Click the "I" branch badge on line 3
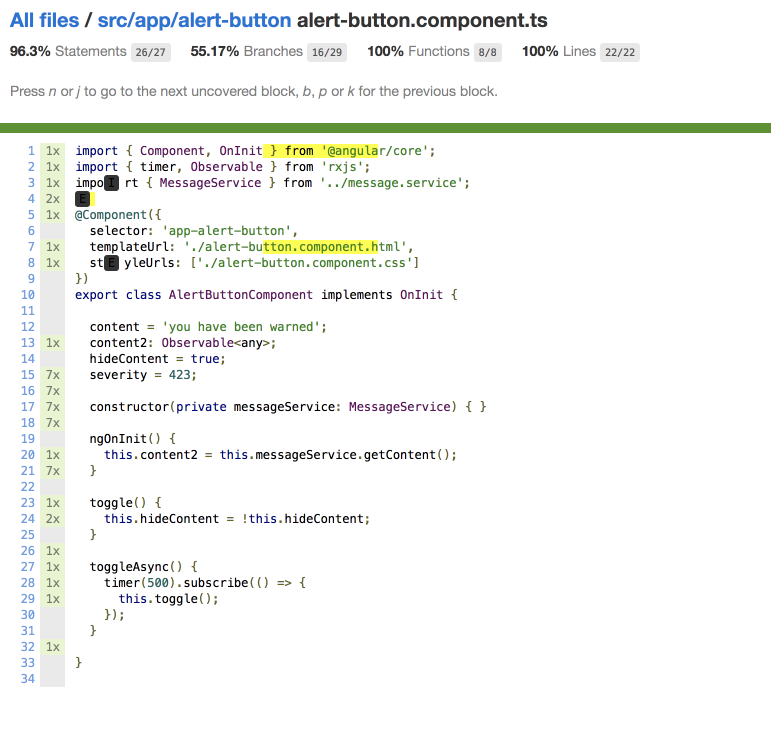The width and height of the screenshot is (771, 731). [x=111, y=183]
